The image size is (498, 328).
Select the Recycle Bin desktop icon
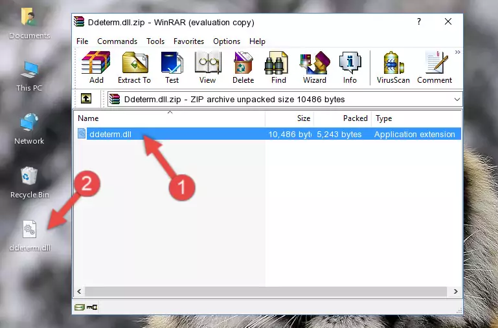(30, 182)
